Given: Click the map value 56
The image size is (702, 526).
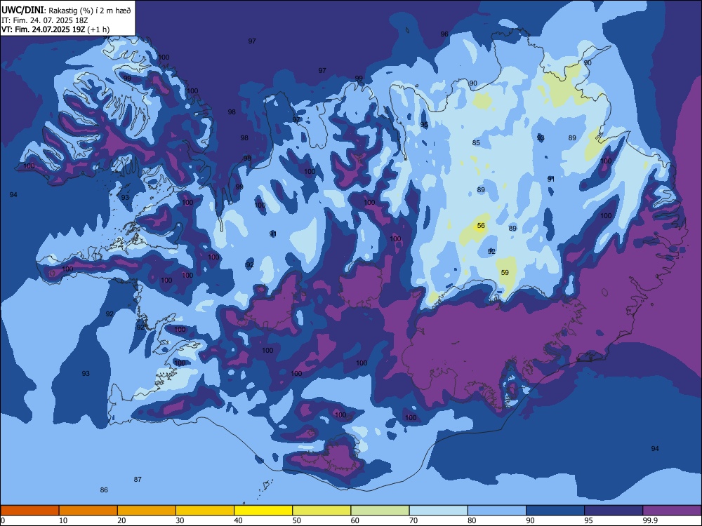Looking at the screenshot, I should [481, 226].
